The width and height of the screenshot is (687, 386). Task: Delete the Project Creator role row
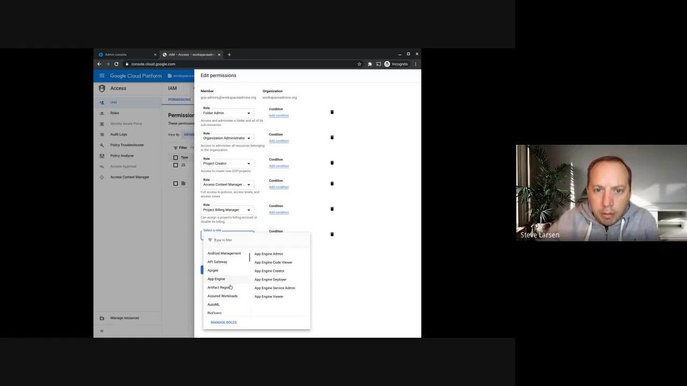(x=332, y=162)
